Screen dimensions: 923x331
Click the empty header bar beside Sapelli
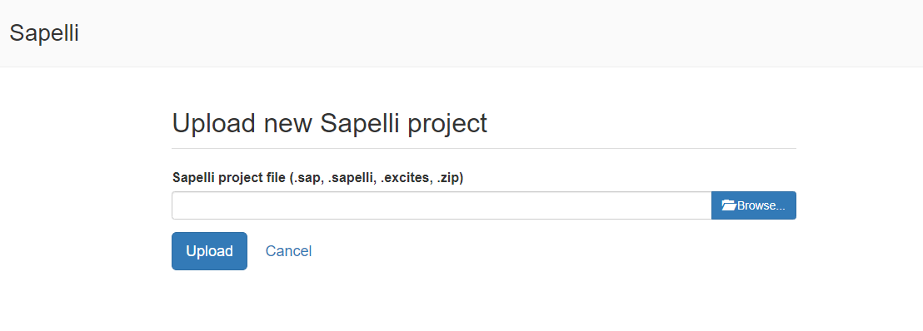(x=501, y=33)
